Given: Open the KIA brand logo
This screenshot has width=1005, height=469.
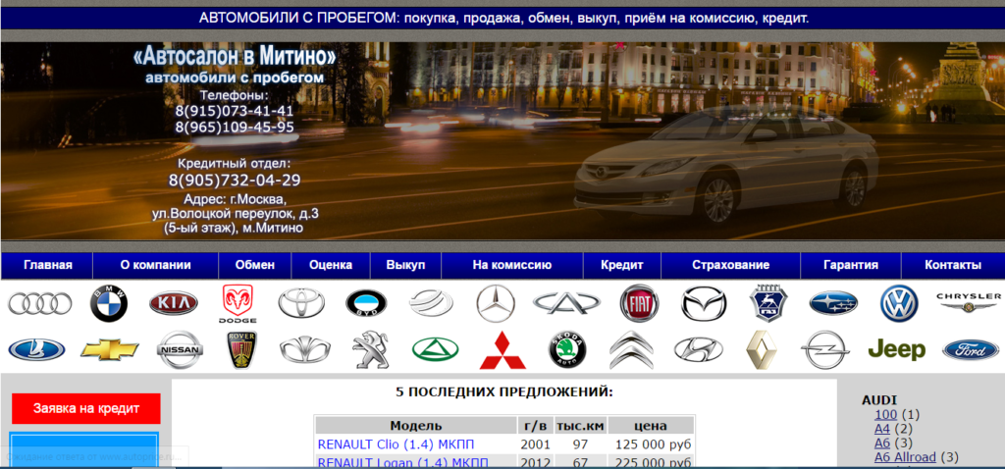Looking at the screenshot, I should coord(174,304).
